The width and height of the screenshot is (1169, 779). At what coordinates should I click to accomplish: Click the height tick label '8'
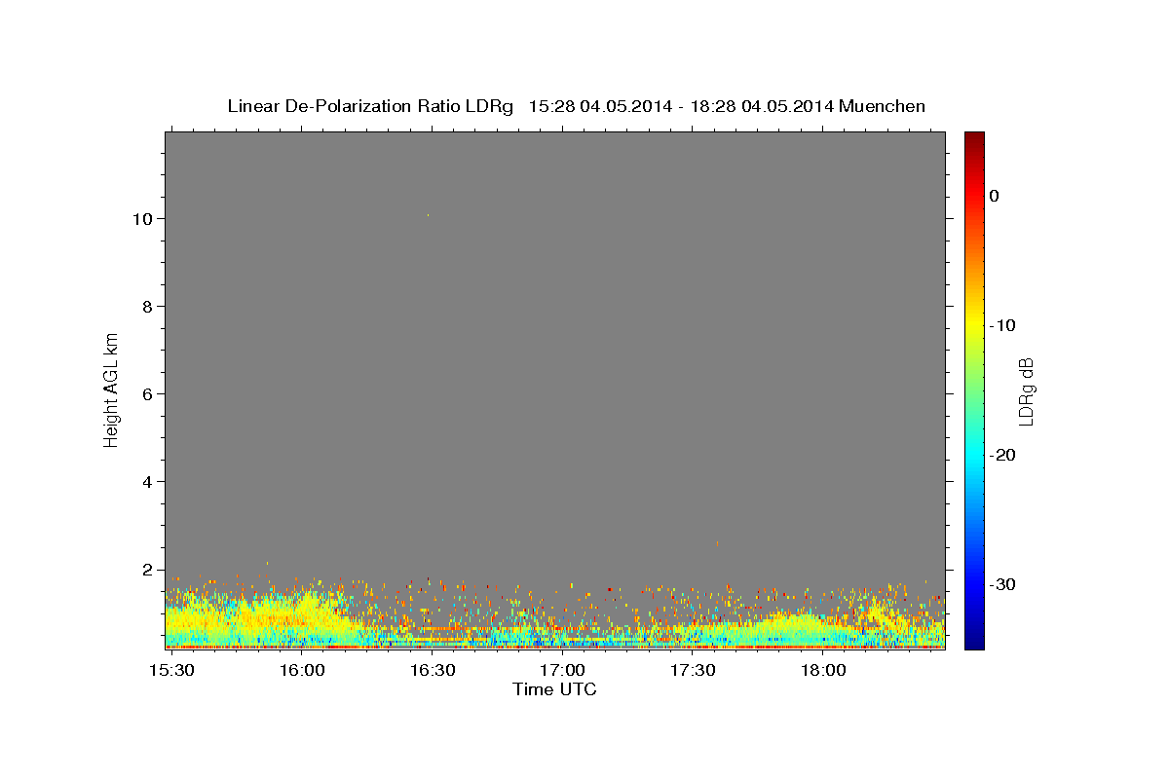(149, 307)
